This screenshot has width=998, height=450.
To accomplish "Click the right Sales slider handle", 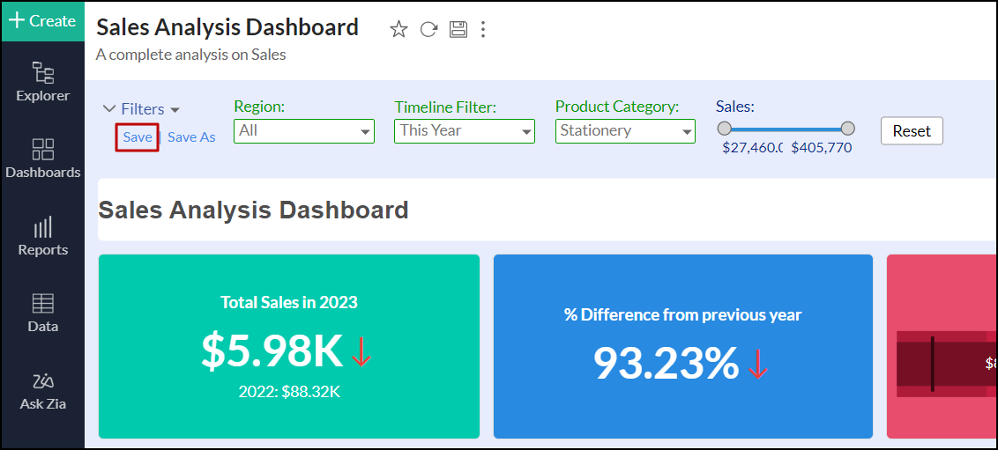I will click(848, 129).
